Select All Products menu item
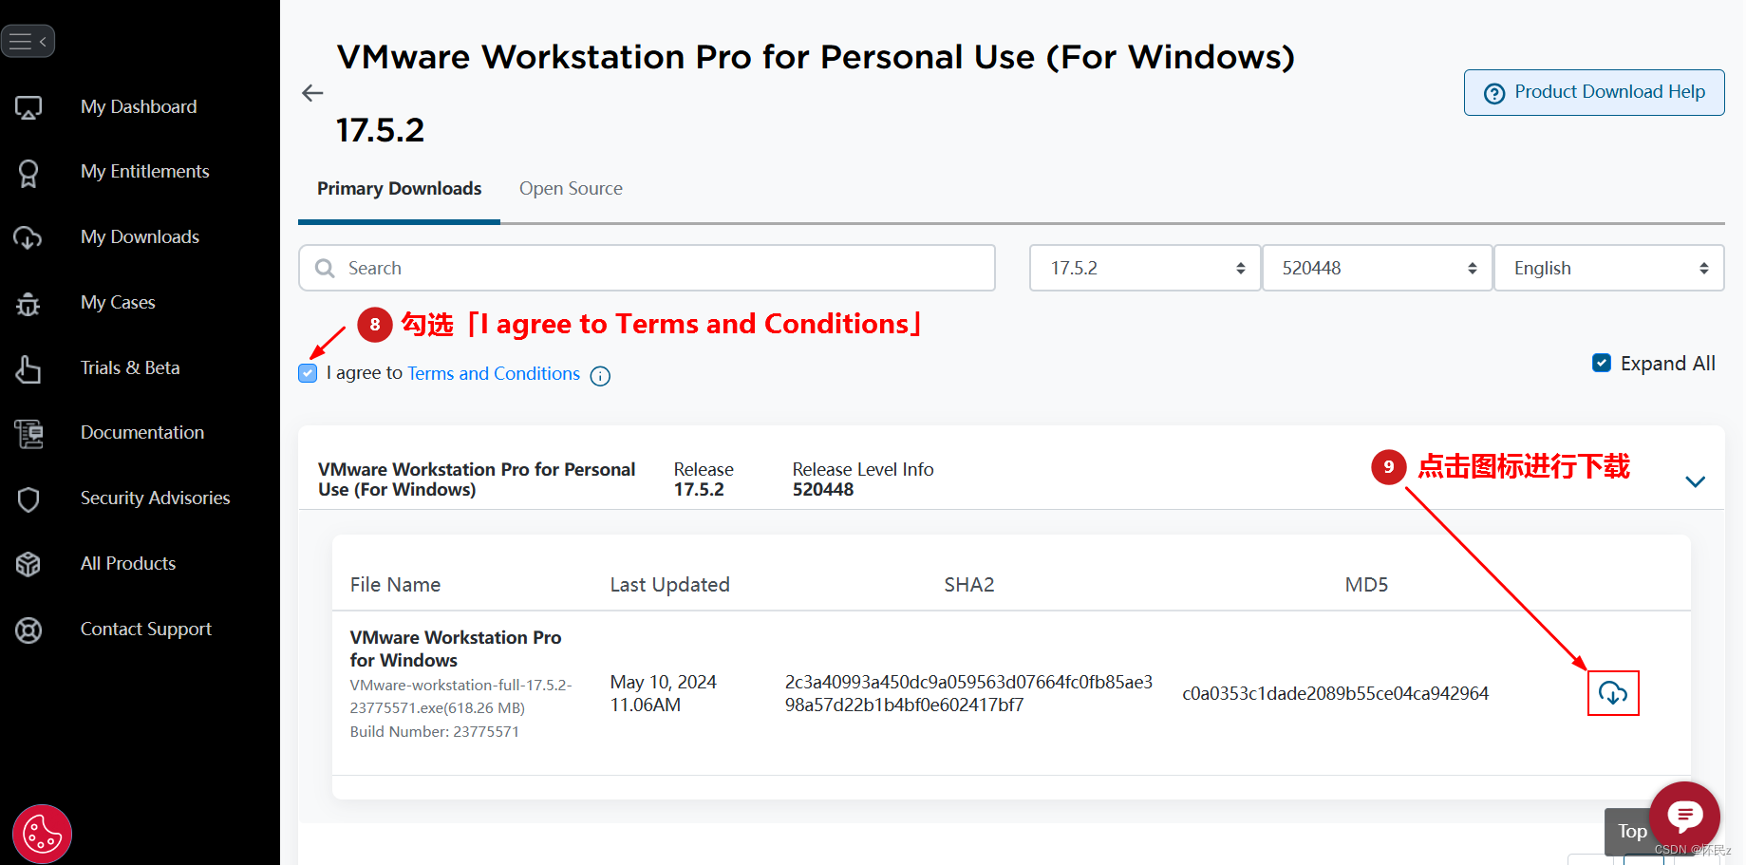This screenshot has width=1746, height=865. (x=128, y=563)
